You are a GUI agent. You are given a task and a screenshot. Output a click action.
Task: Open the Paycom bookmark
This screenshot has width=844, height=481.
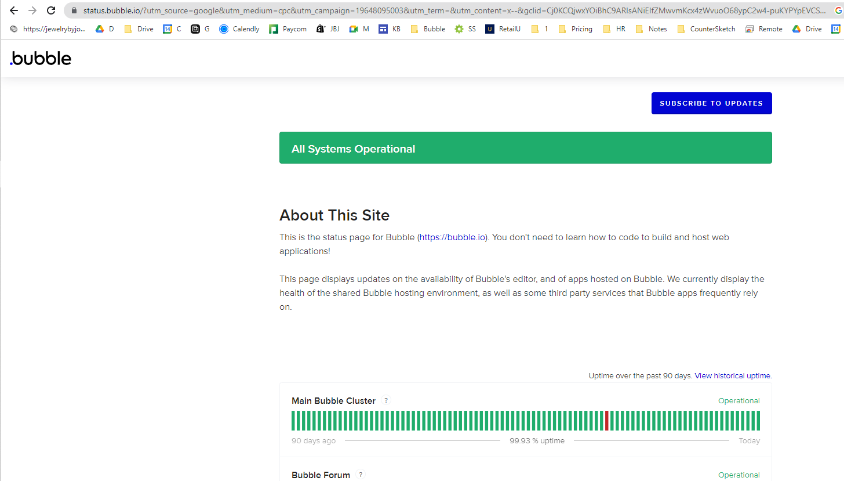point(288,29)
